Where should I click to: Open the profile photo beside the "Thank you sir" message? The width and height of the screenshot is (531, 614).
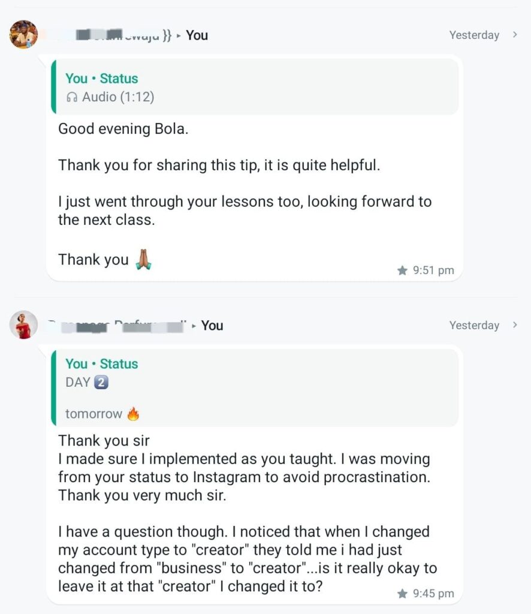point(23,325)
